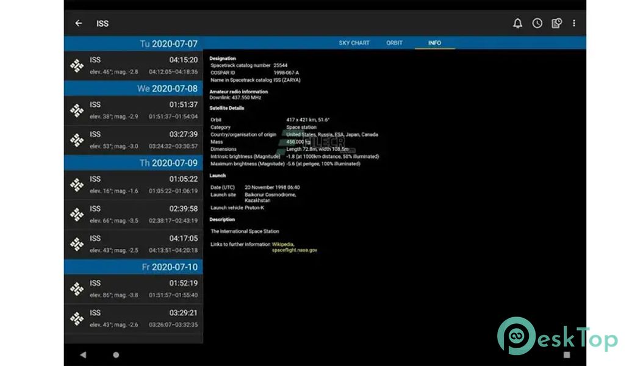Tap the Android back navigation triangle
The height and width of the screenshot is (366, 632).
pos(83,354)
